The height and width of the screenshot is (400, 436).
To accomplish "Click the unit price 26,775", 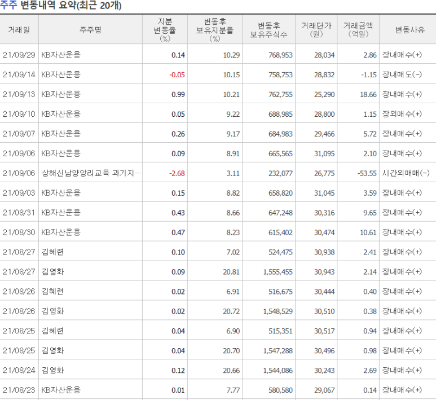I will pos(324,173).
